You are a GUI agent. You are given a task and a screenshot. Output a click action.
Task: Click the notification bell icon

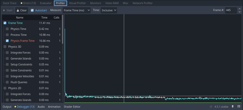pyautogui.click(x=211, y=107)
